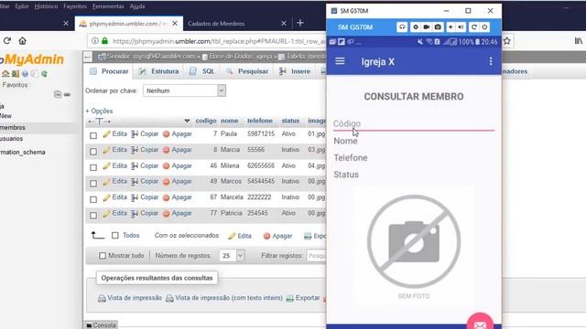Click the phpMyAdmin home icon in sidebar

coord(5,74)
